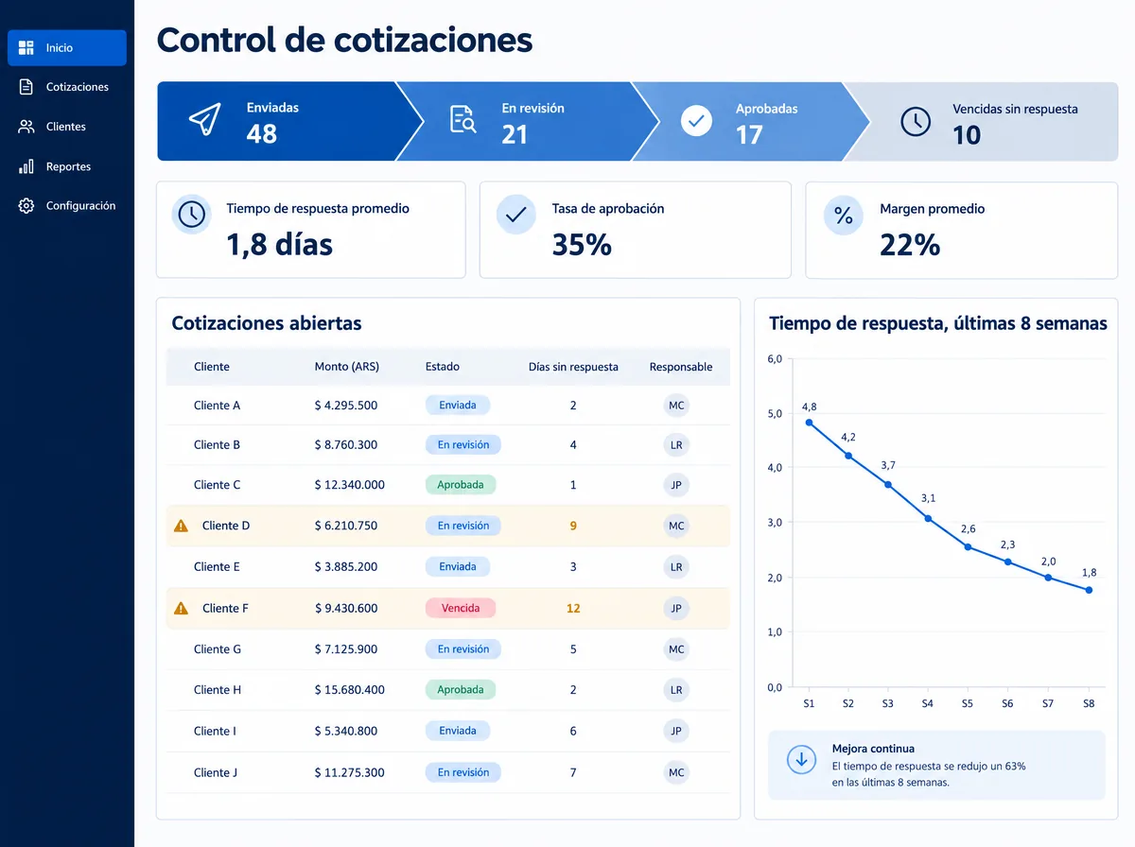
Task: Click the S1 data point labeled 4,8
Action: coord(809,423)
